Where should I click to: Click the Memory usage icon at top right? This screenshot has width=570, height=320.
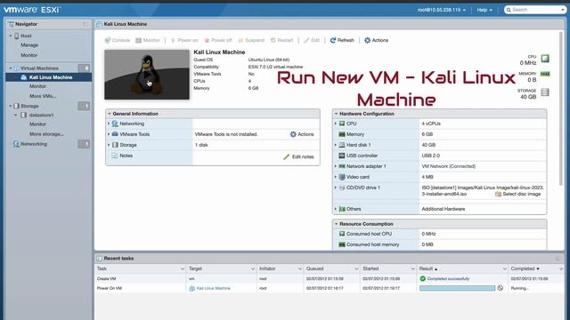coord(545,74)
